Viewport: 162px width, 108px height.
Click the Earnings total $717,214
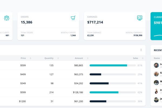[95, 22]
